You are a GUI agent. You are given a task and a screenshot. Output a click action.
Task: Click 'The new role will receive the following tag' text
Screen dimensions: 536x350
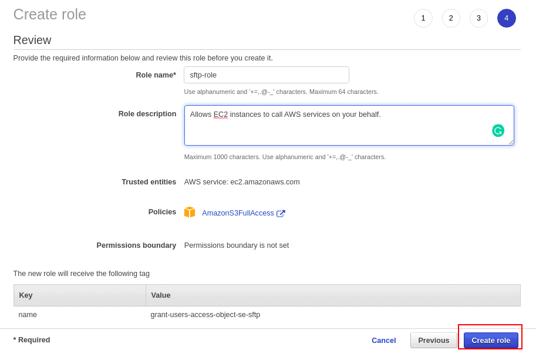click(x=82, y=274)
